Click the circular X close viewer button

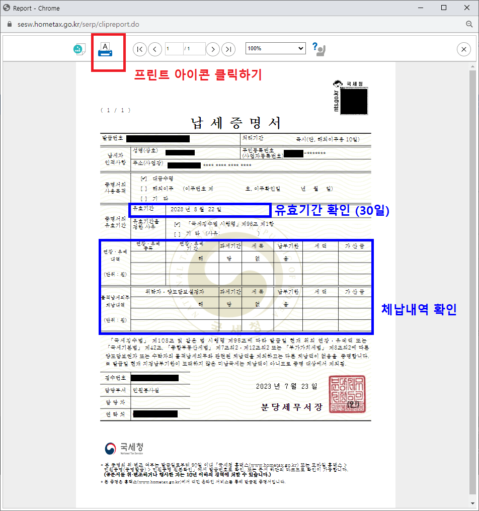click(x=463, y=49)
